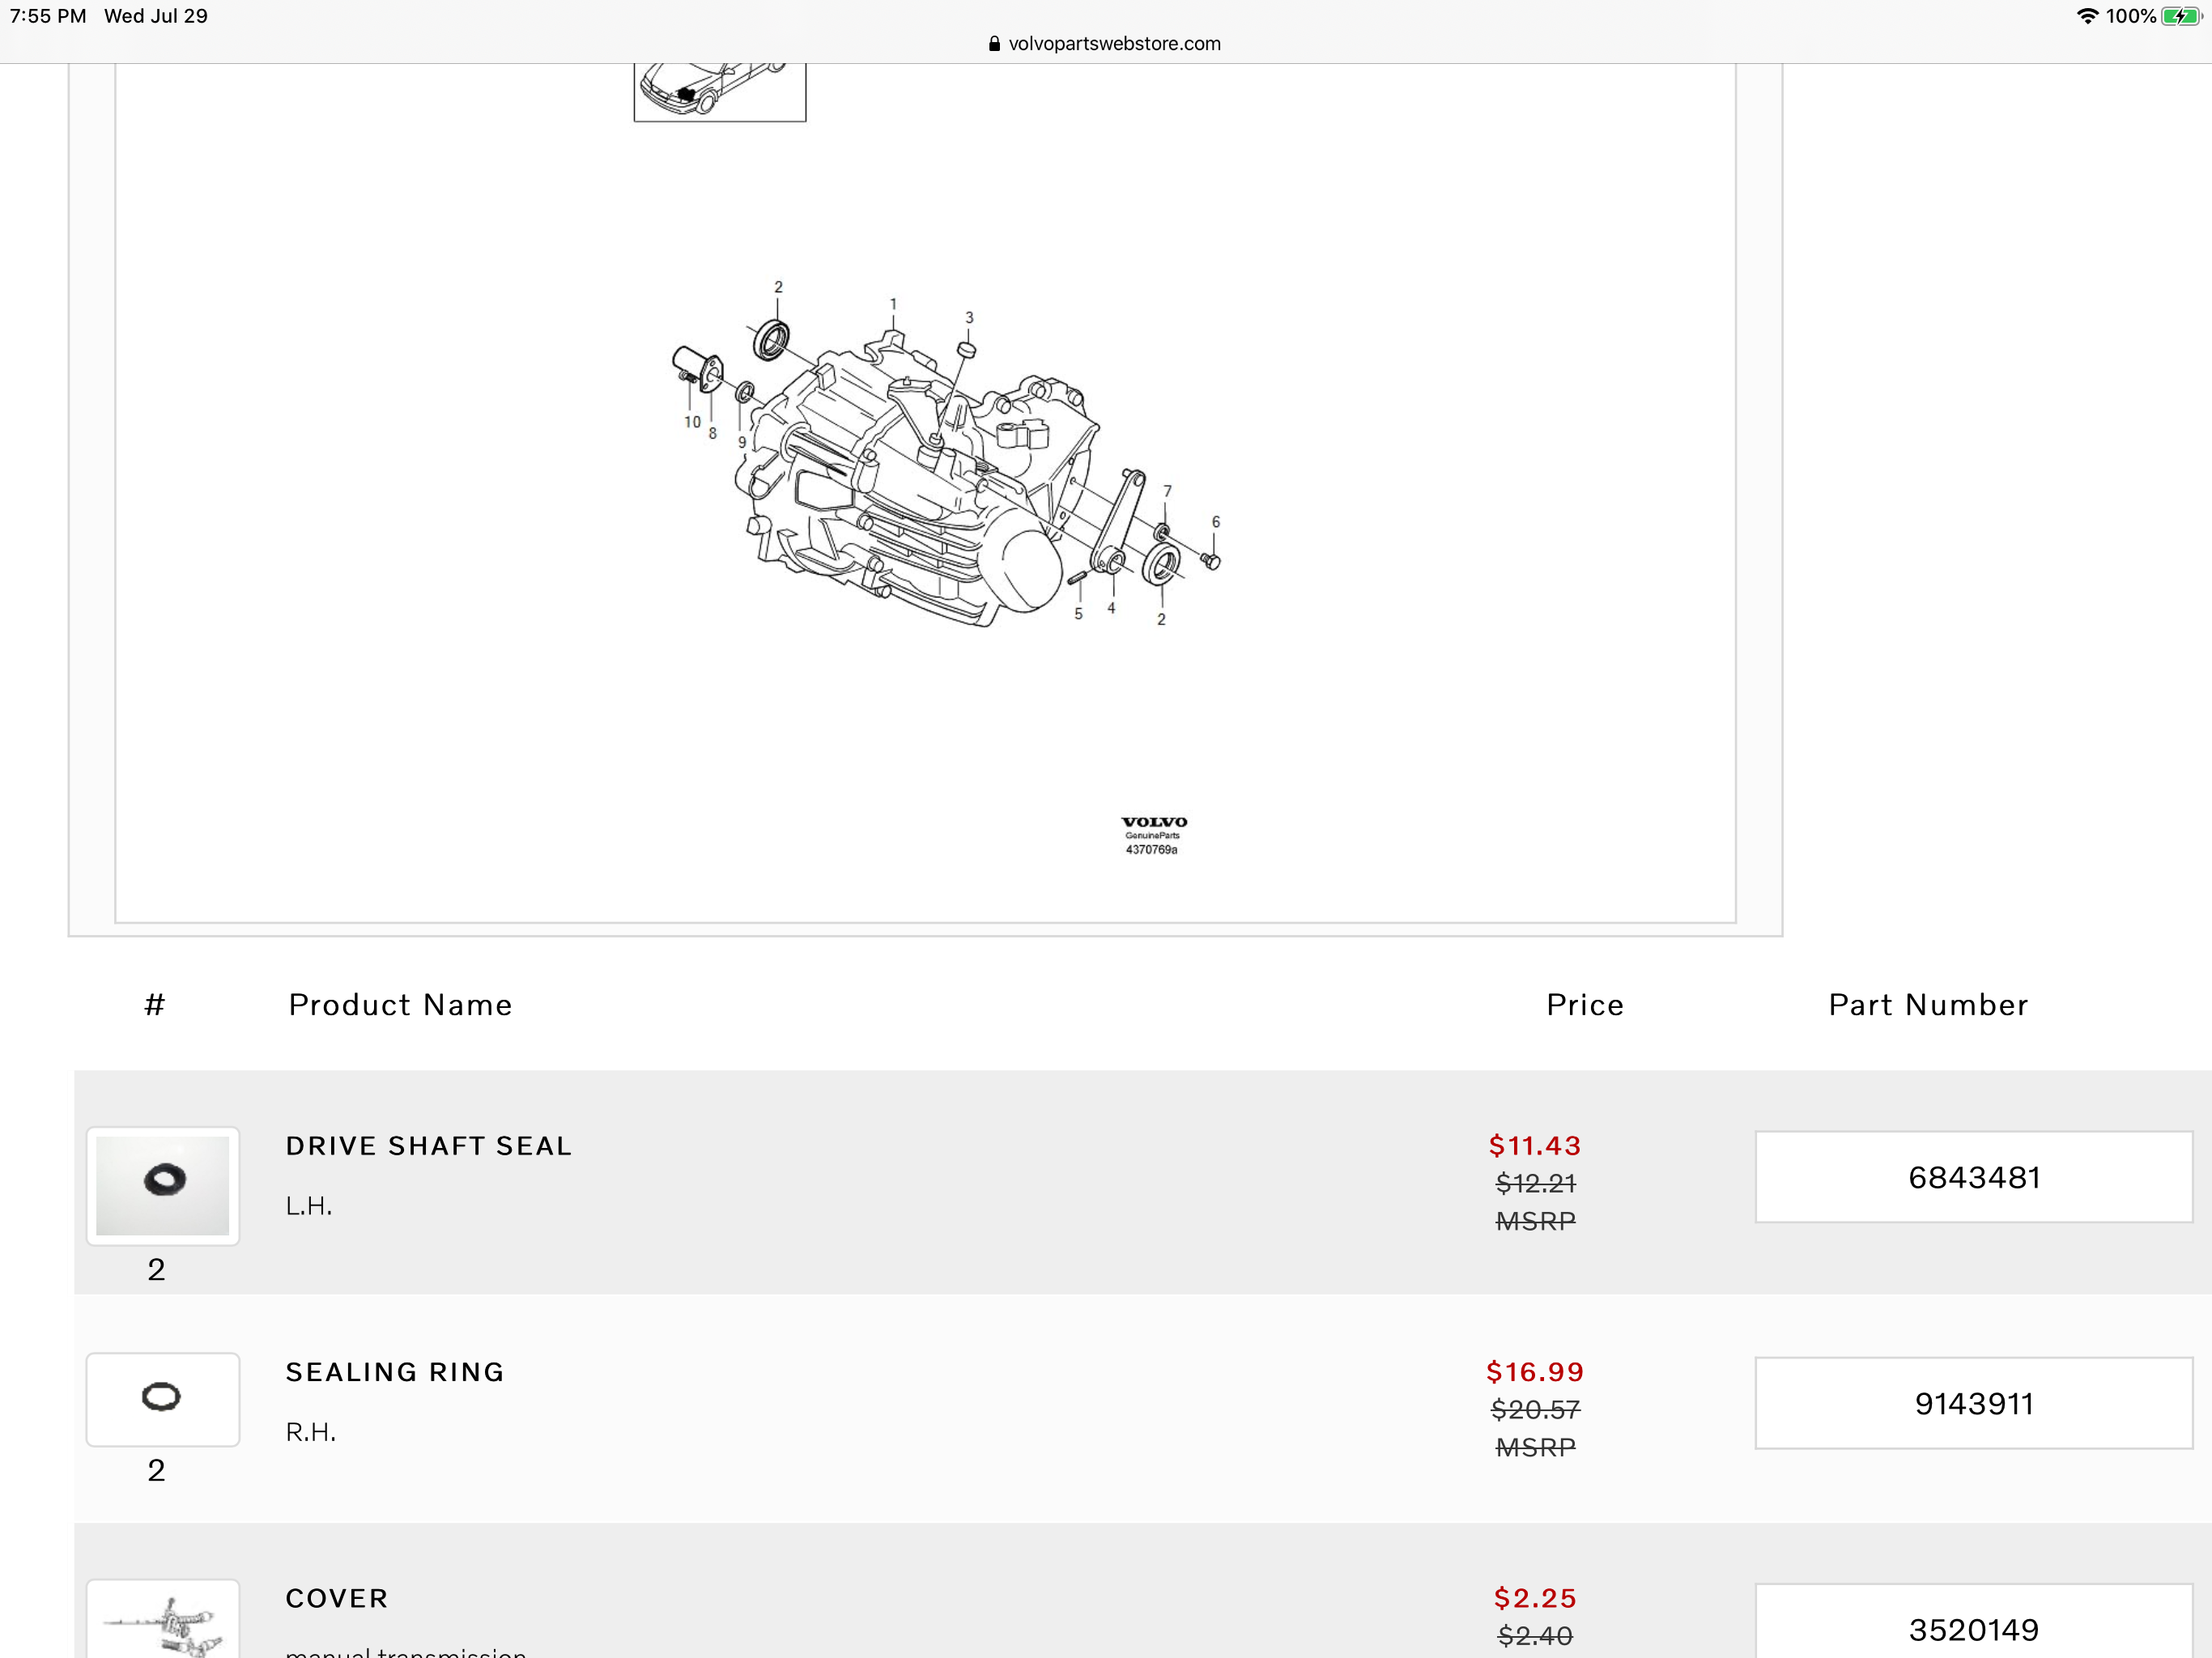Select part number 6843481 button
Viewport: 2212px width, 1658px height.
coord(1973,1177)
